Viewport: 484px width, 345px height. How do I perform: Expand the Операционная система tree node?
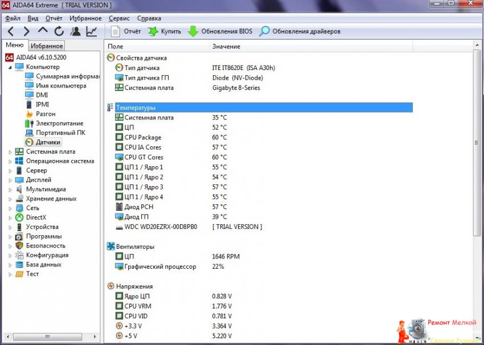(x=10, y=161)
